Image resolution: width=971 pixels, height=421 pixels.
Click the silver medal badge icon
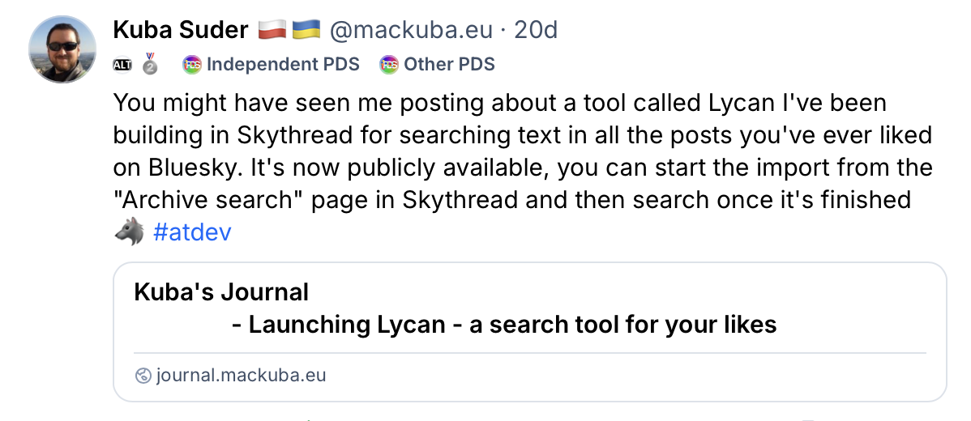150,64
